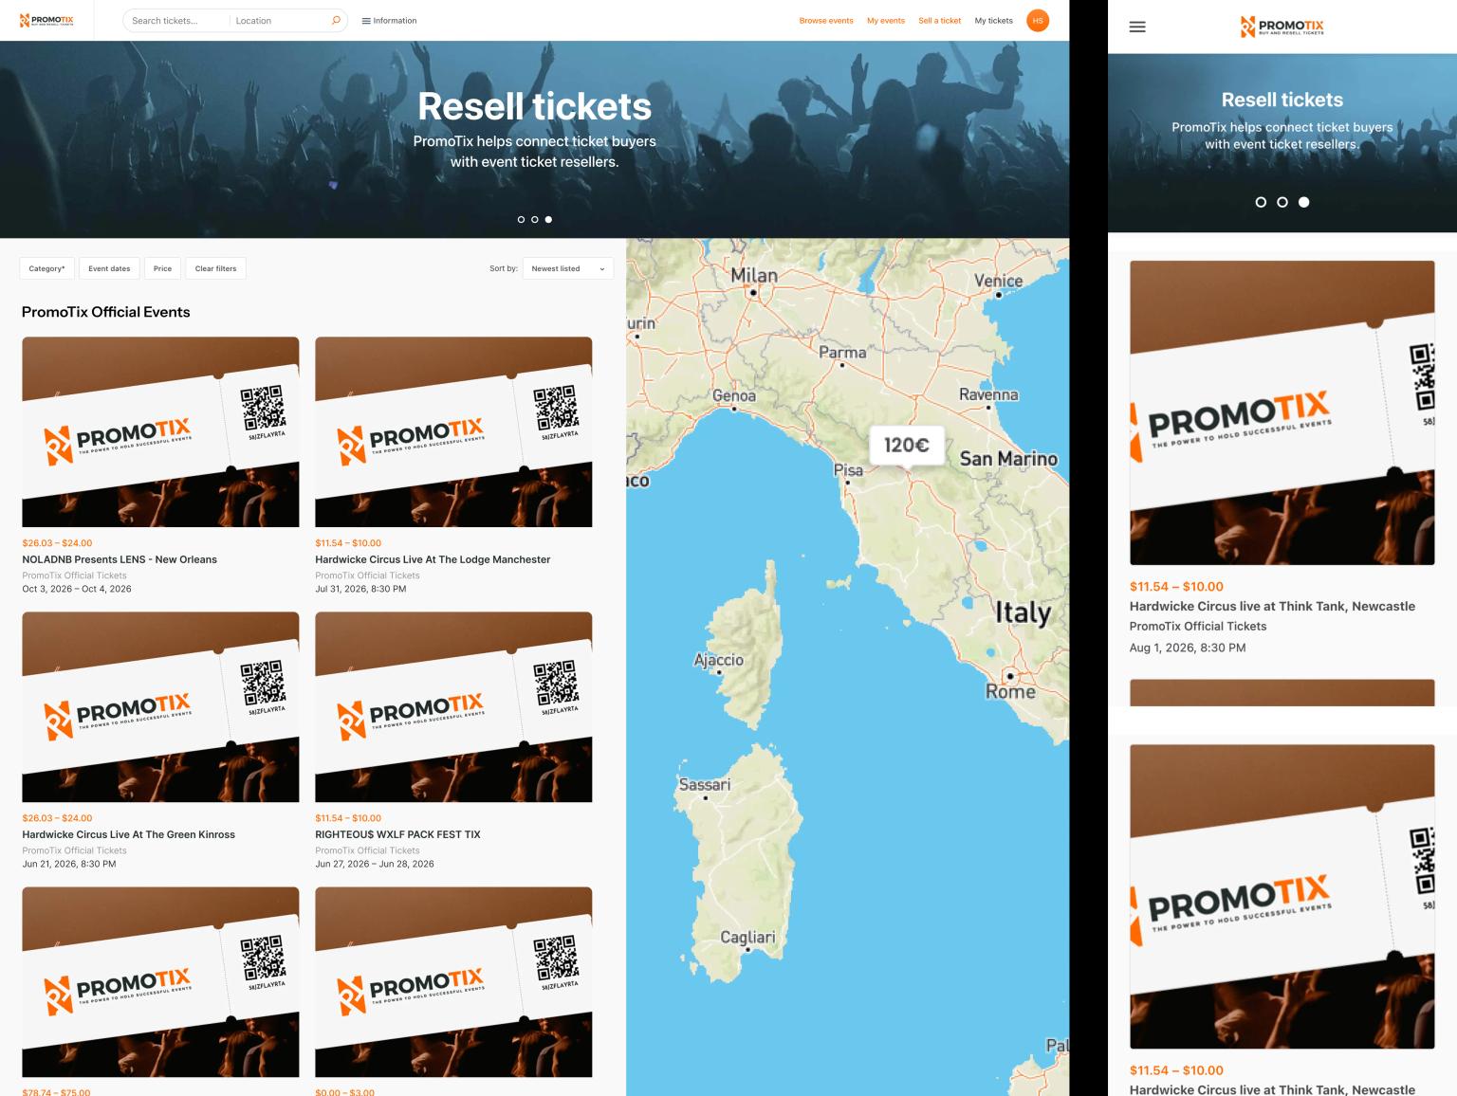Click the Ravenna label on the map
This screenshot has height=1096, width=1457.
point(988,394)
